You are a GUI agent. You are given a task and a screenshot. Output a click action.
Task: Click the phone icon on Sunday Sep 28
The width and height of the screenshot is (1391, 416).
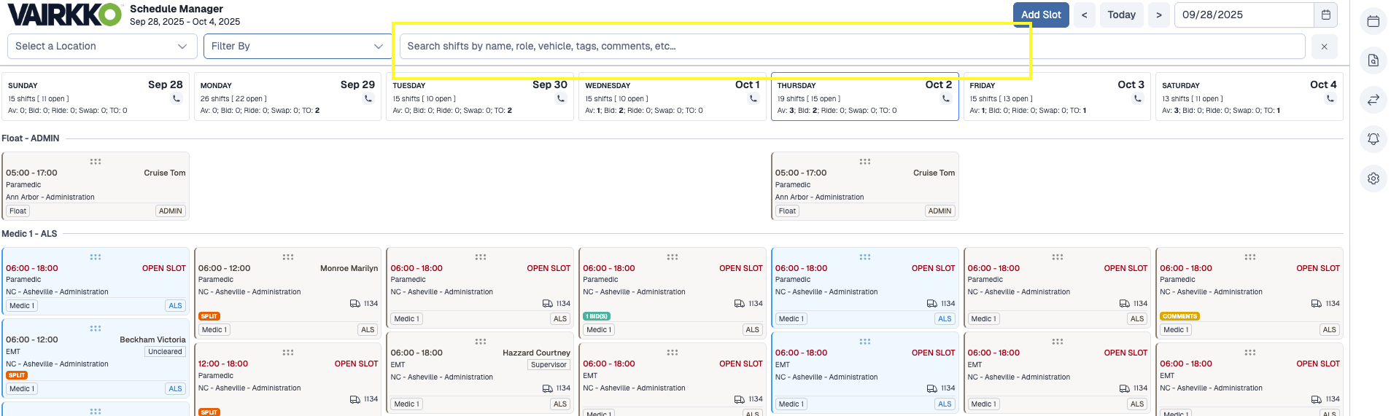[176, 98]
